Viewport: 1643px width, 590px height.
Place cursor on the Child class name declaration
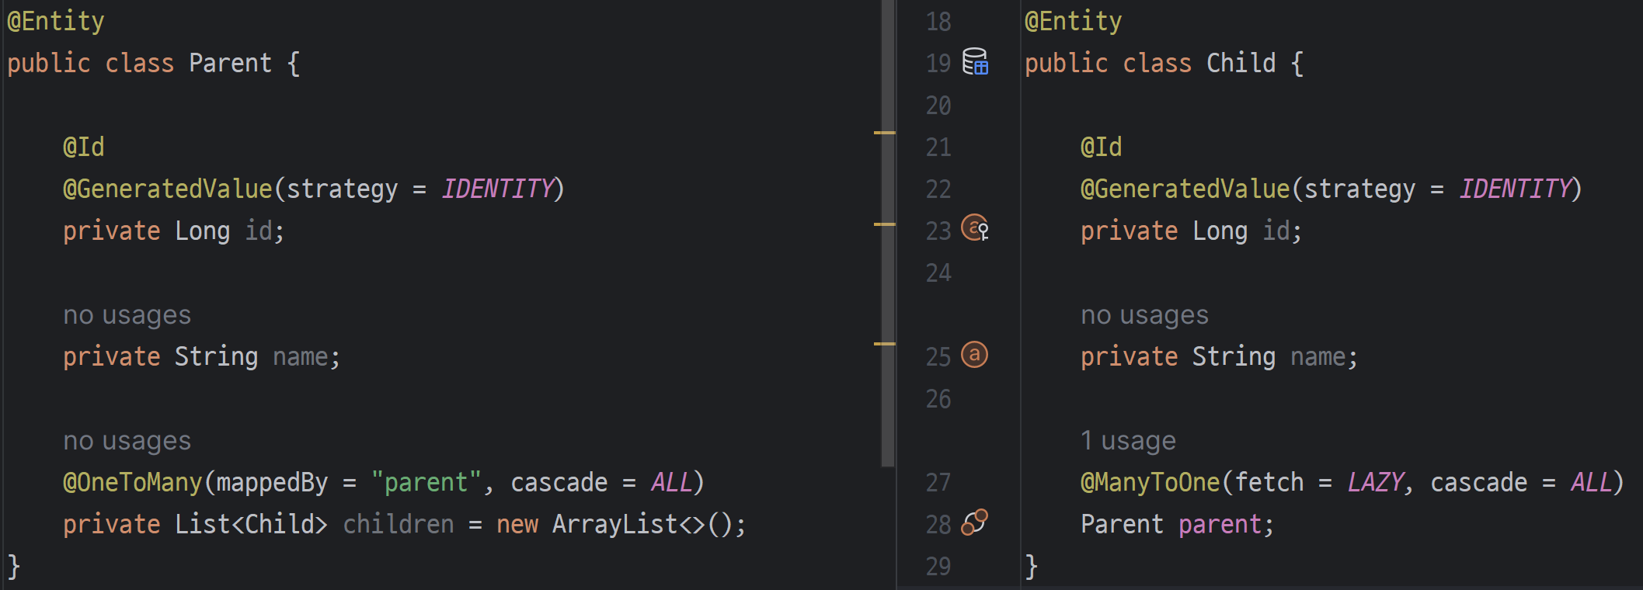(x=1241, y=64)
